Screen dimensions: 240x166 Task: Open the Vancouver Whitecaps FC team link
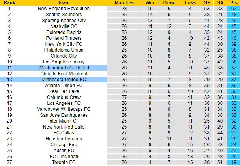click(64, 109)
